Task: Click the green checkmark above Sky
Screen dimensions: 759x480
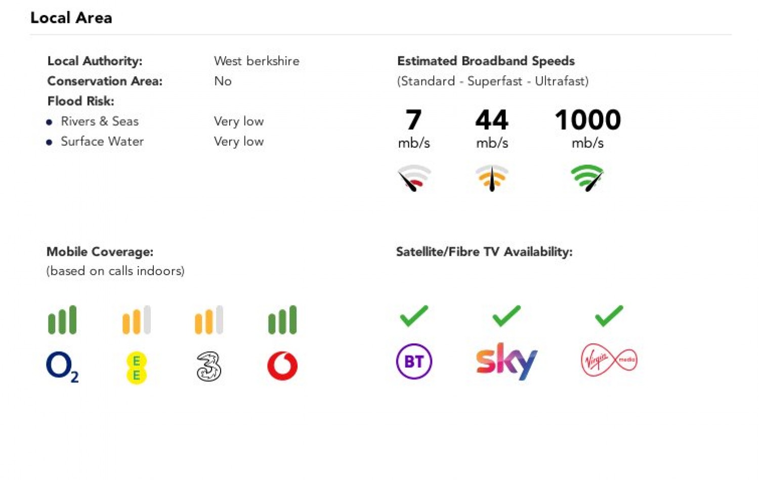Action: point(507,316)
